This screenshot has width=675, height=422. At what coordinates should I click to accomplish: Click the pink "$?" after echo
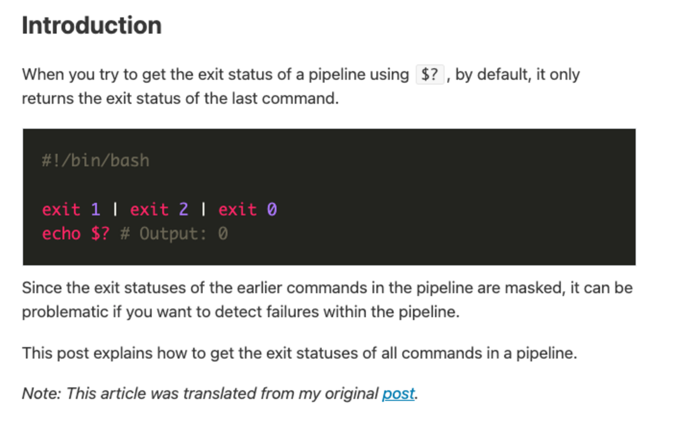click(100, 234)
